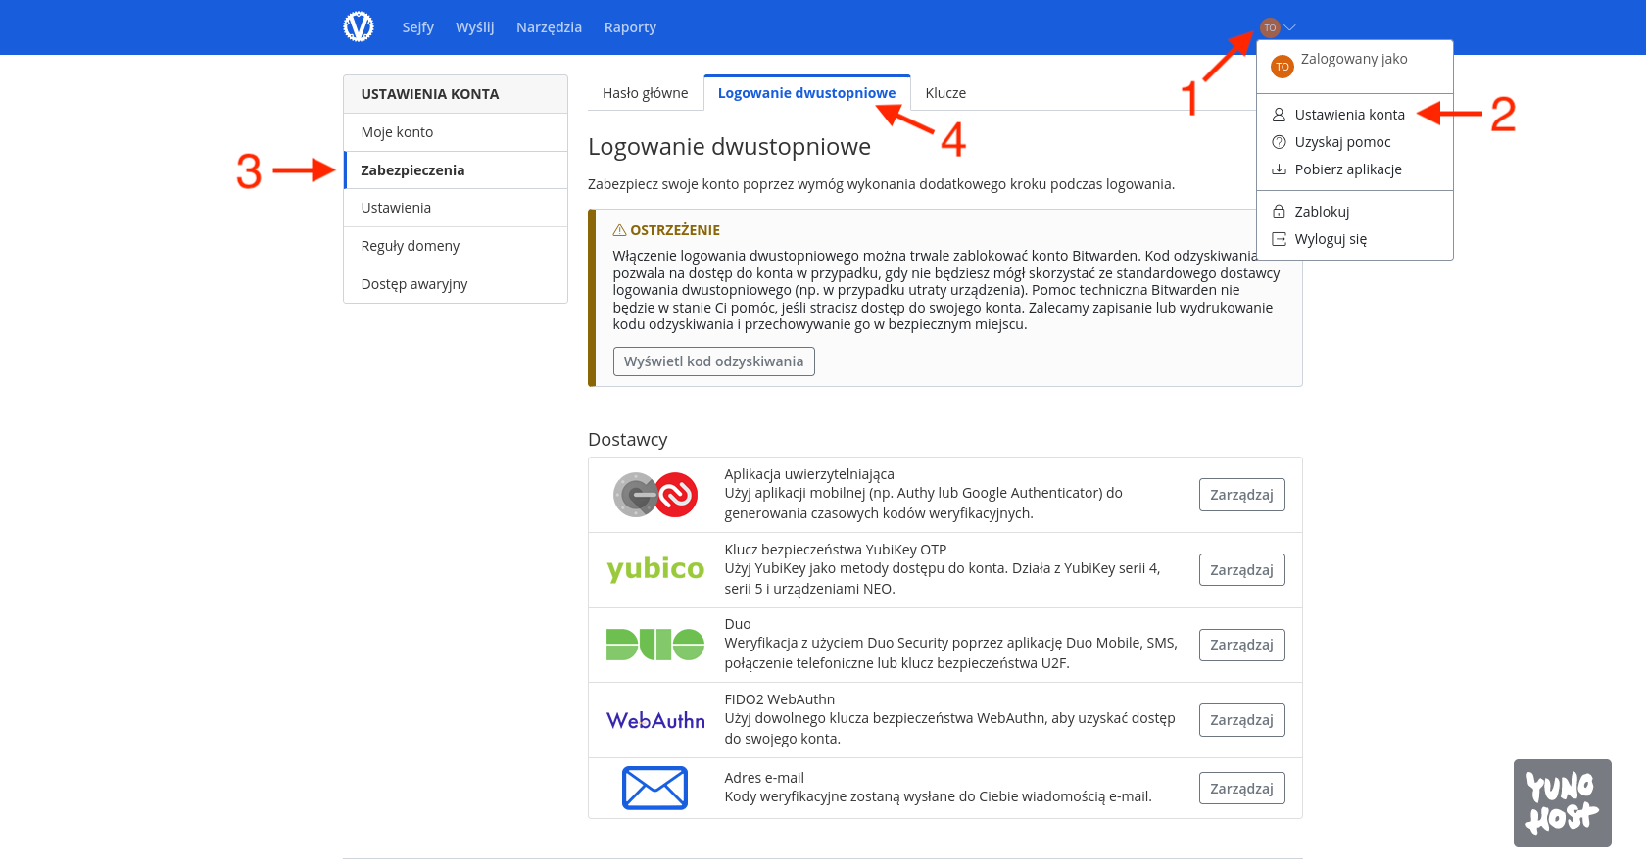Viewport: 1646px width, 867px height.
Task: Open the user avatar account menu
Action: pos(1271,27)
